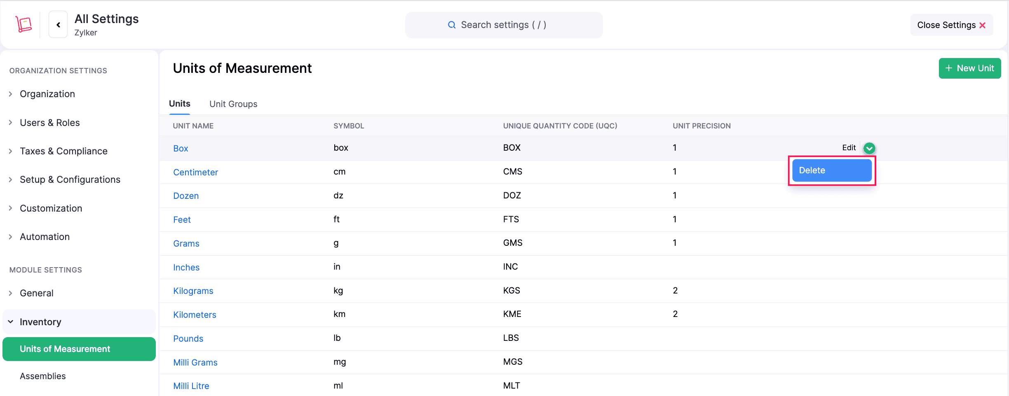Focus the Search settings field
The image size is (1009, 396).
(503, 25)
